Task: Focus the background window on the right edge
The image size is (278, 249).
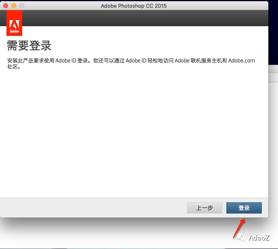Action: pyautogui.click(x=273, y=141)
